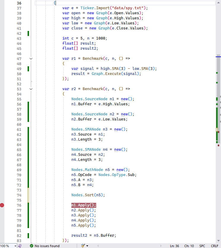Click n5.A = n3; line
221x248 pixels.
(82, 180)
